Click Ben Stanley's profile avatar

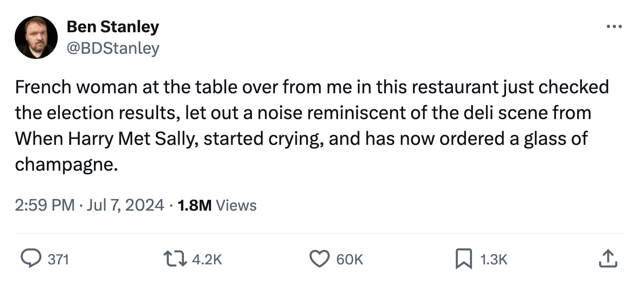tap(36, 37)
